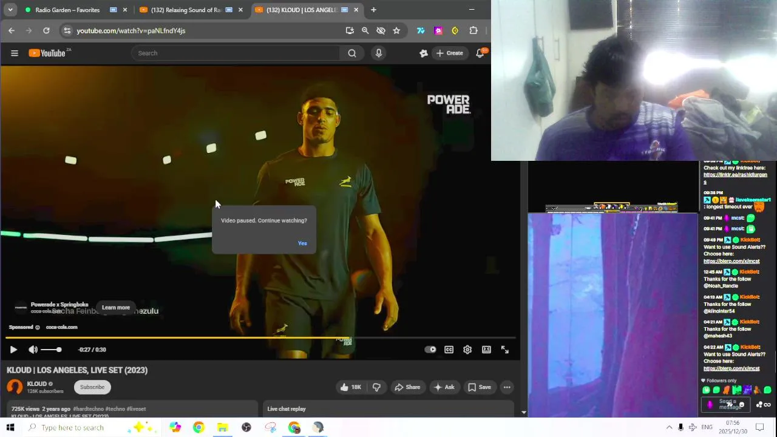Reload the page with the refresh icon
Screen dimensions: 777x437
(46, 30)
